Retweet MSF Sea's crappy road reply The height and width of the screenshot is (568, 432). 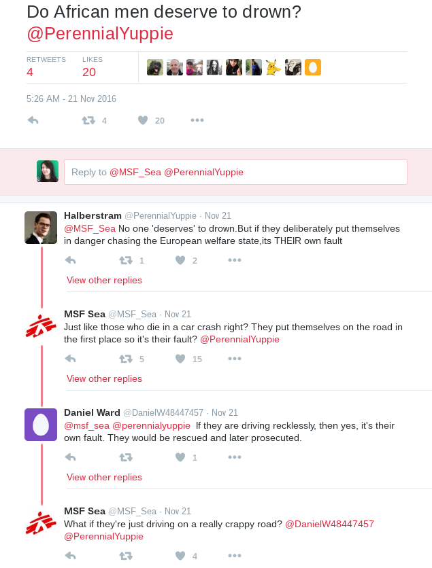pos(126,556)
